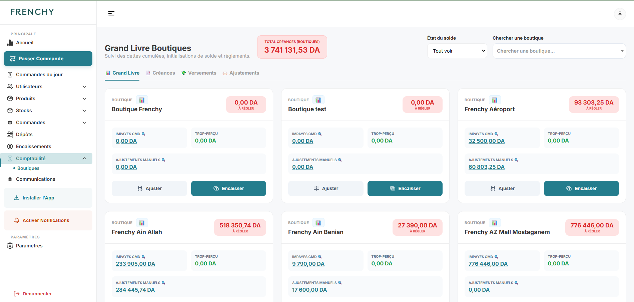Toggle the sidebar hamburger menu icon
The width and height of the screenshot is (634, 302).
coord(111,13)
